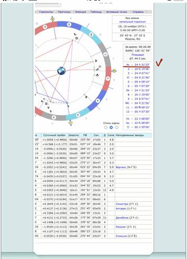Screen dimensions: 187x259
Task: Click the Зв.время: 08:26:48 value
Action: (138, 47)
